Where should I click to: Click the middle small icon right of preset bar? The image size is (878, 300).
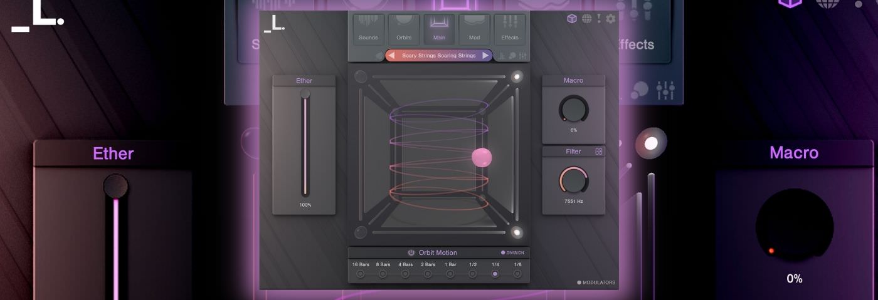512,56
